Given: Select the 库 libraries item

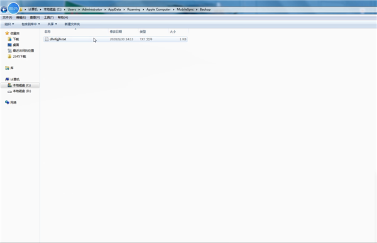Looking at the screenshot, I should tap(9, 68).
